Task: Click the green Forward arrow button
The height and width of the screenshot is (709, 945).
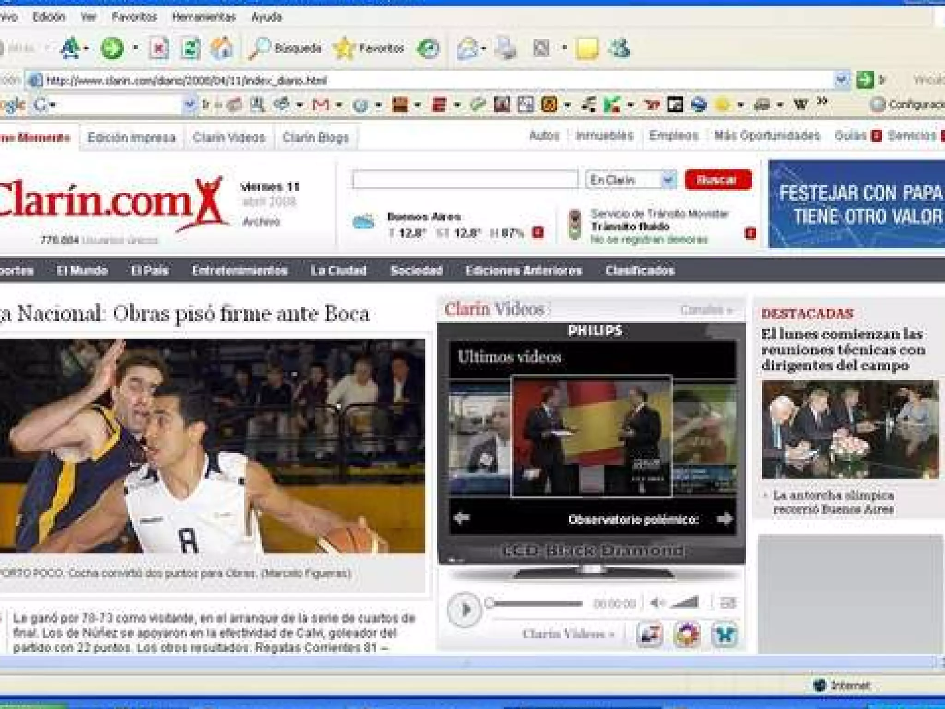Action: pyautogui.click(x=112, y=48)
